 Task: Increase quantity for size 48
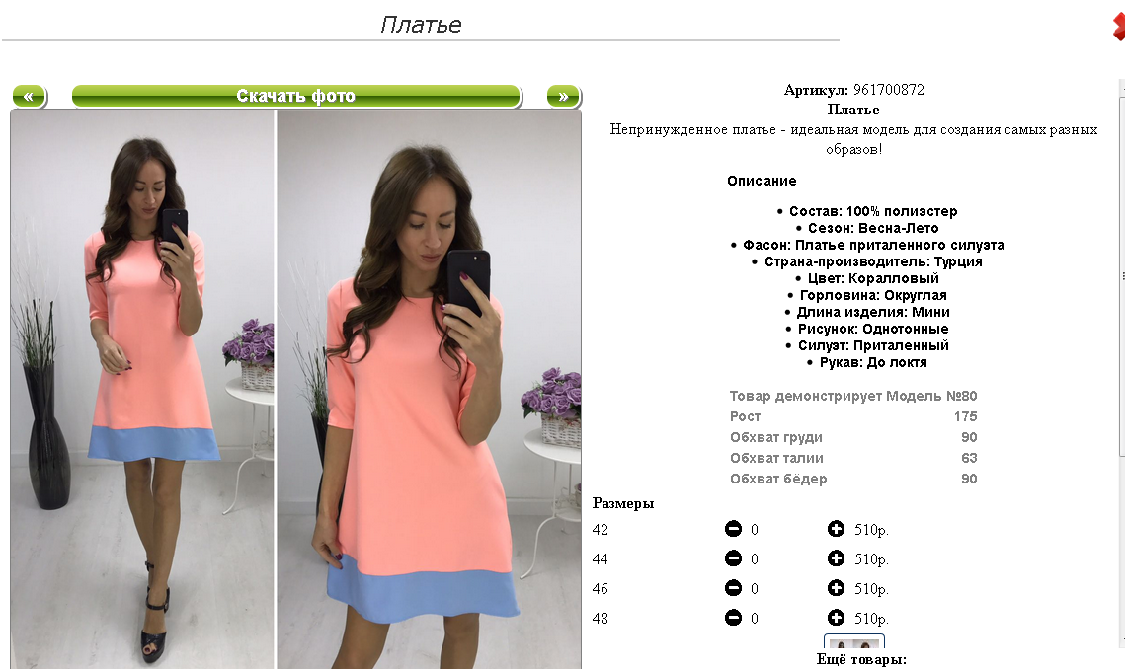coord(836,618)
